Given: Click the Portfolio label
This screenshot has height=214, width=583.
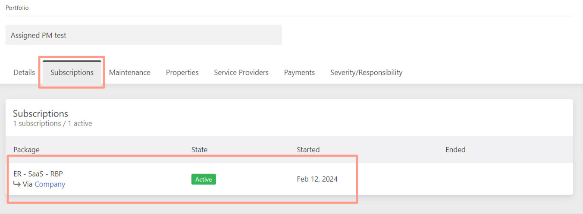Looking at the screenshot, I should pos(17,8).
